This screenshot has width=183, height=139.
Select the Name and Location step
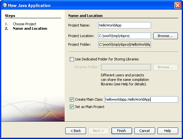tap(30, 28)
